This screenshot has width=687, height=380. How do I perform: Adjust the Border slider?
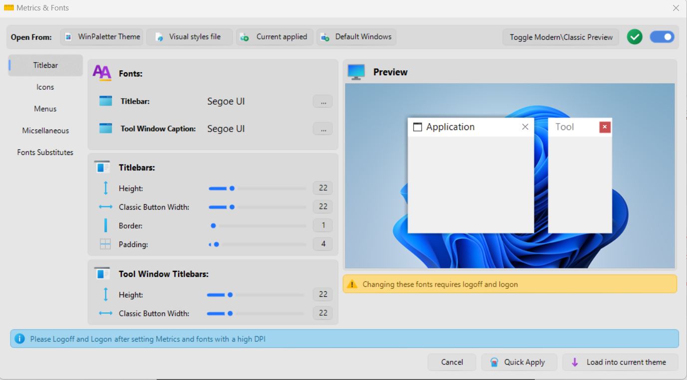coord(257,226)
